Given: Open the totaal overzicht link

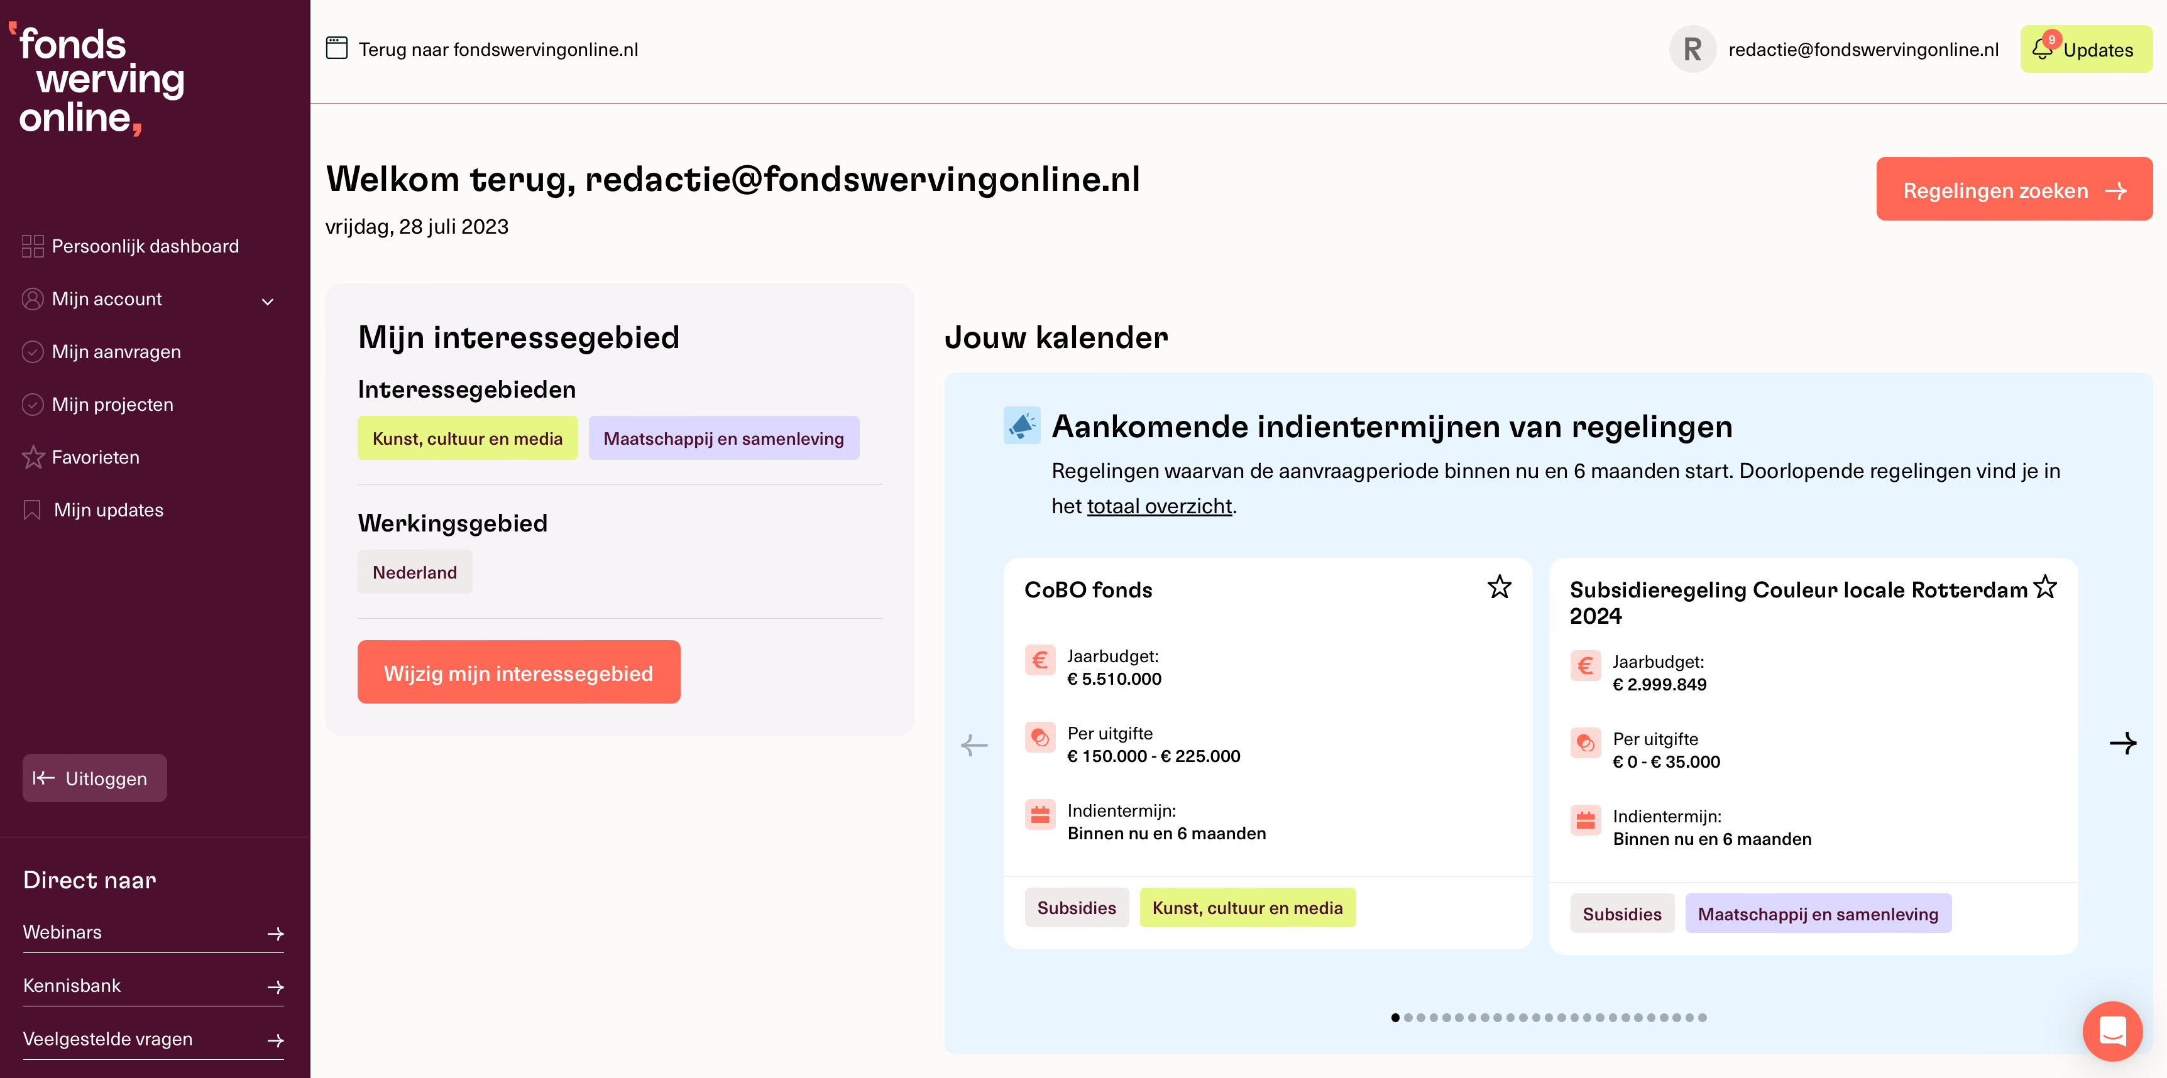Looking at the screenshot, I should click(1158, 505).
